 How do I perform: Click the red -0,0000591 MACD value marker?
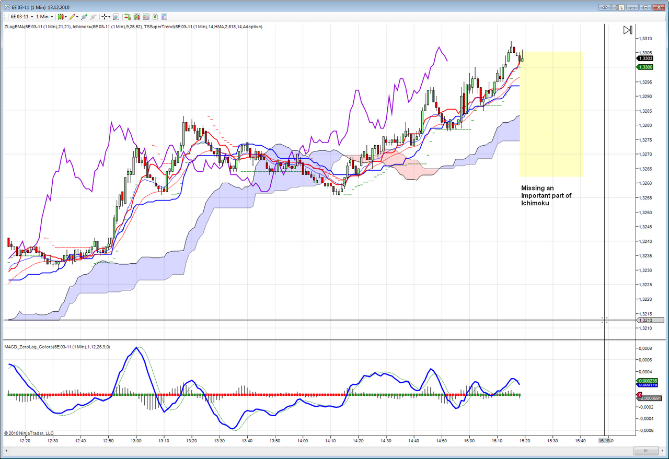(x=648, y=399)
